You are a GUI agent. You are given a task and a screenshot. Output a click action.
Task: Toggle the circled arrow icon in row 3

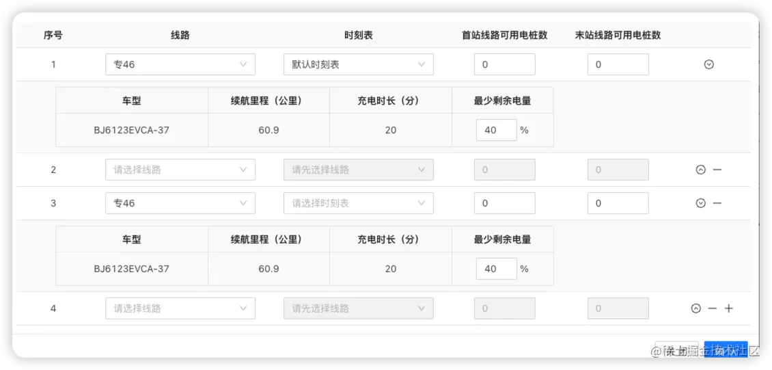tap(701, 203)
